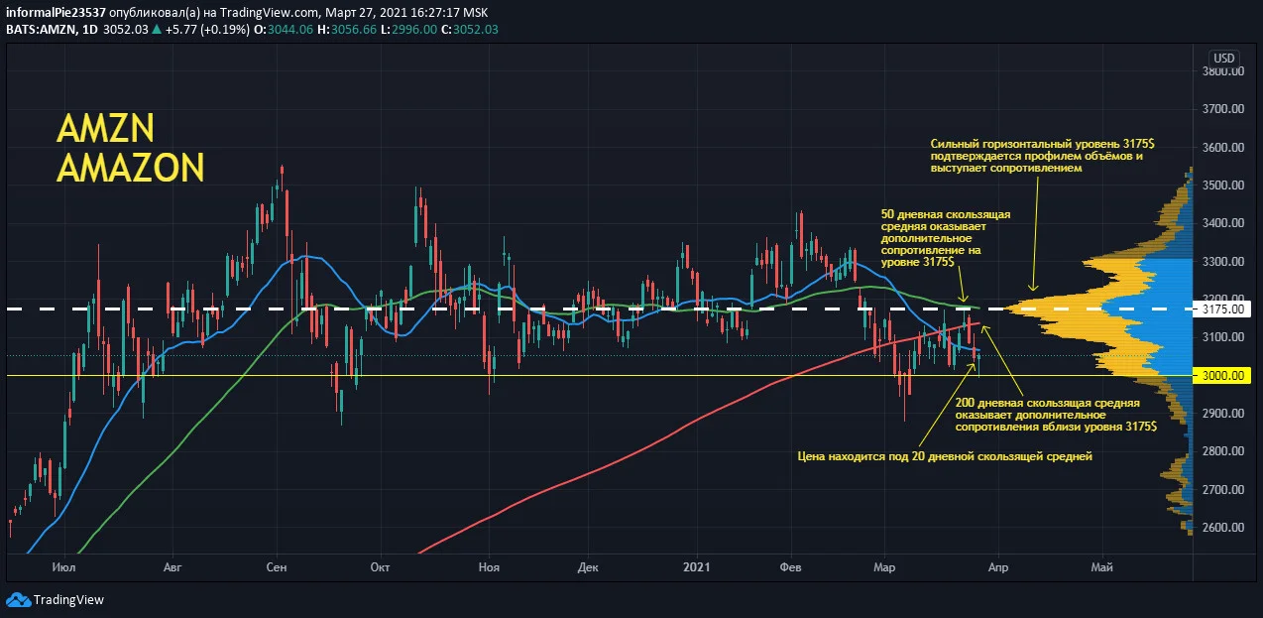Click the Апр month on time axis
1263x618 pixels.
998,567
